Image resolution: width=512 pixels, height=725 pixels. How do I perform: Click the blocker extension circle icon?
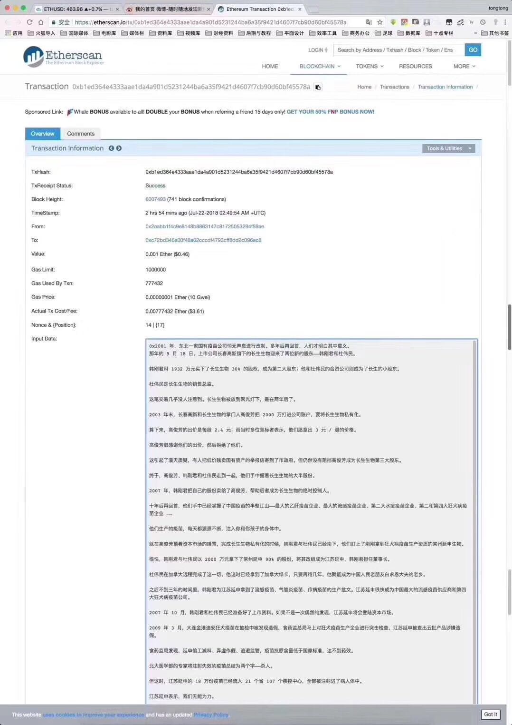(483, 22)
